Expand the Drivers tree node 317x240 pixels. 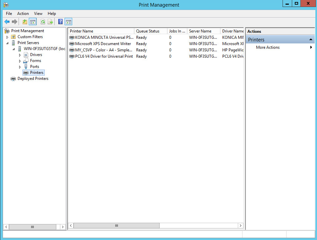point(20,55)
